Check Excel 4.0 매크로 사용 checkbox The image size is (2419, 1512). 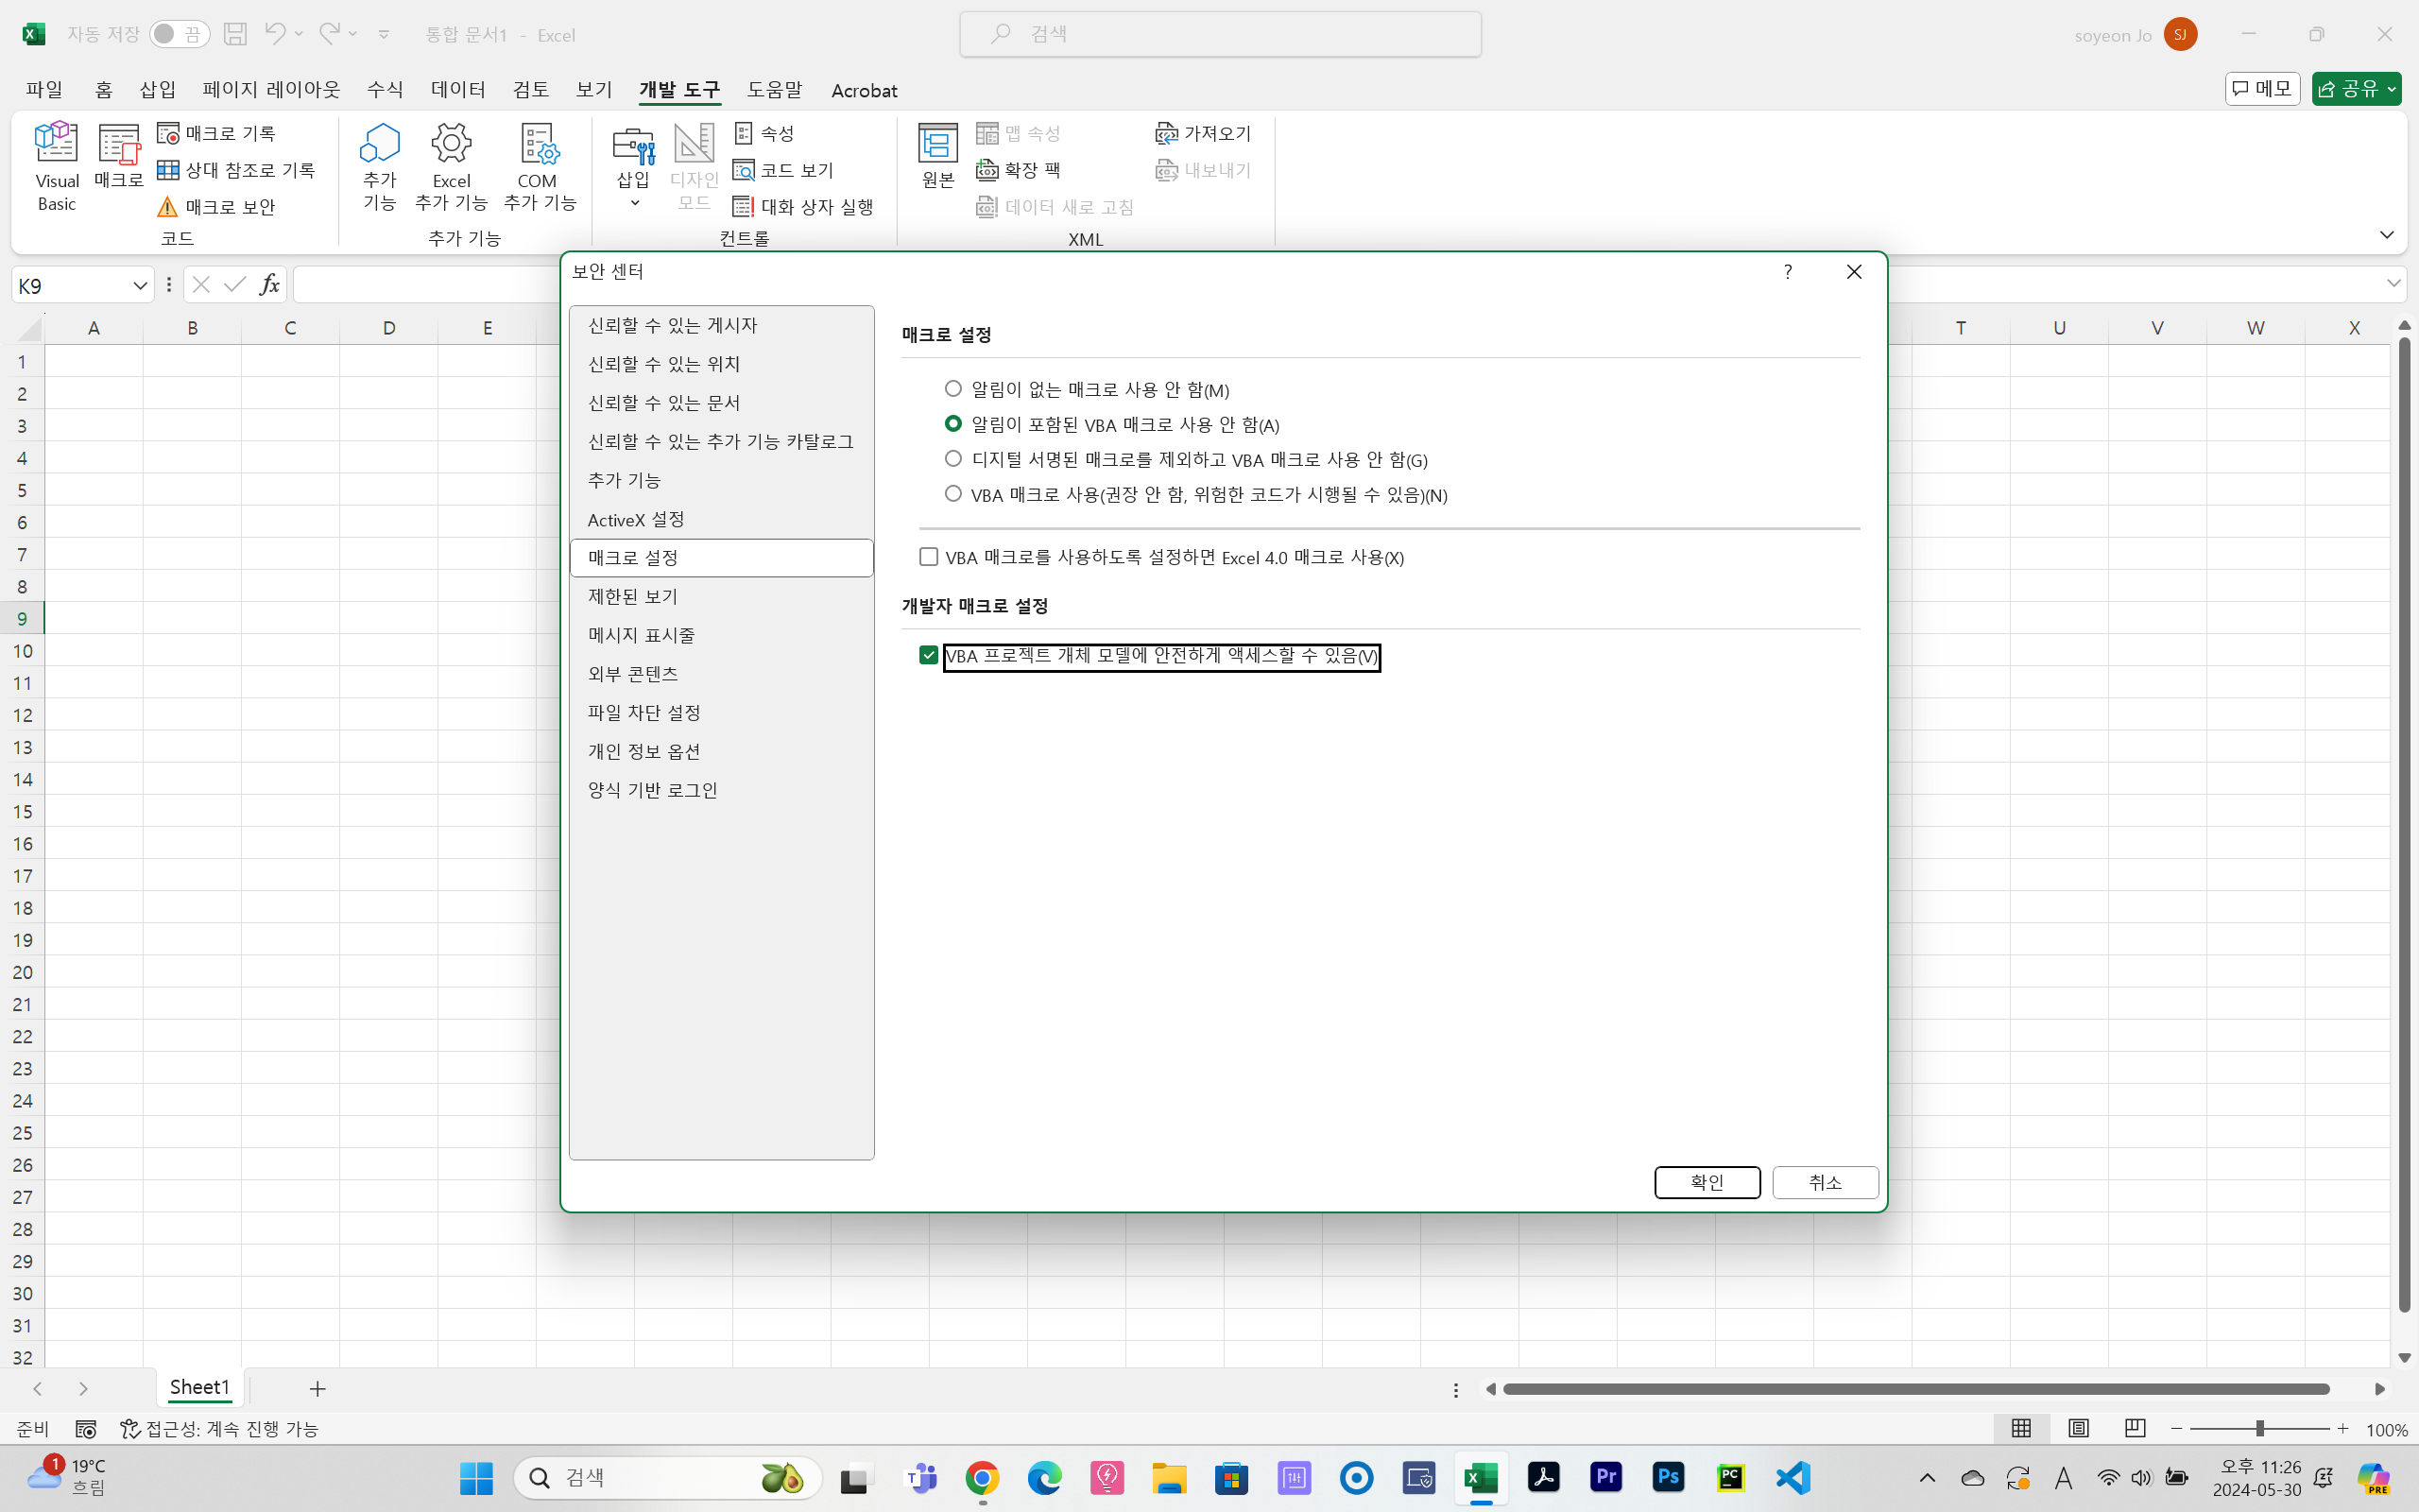[x=929, y=556]
